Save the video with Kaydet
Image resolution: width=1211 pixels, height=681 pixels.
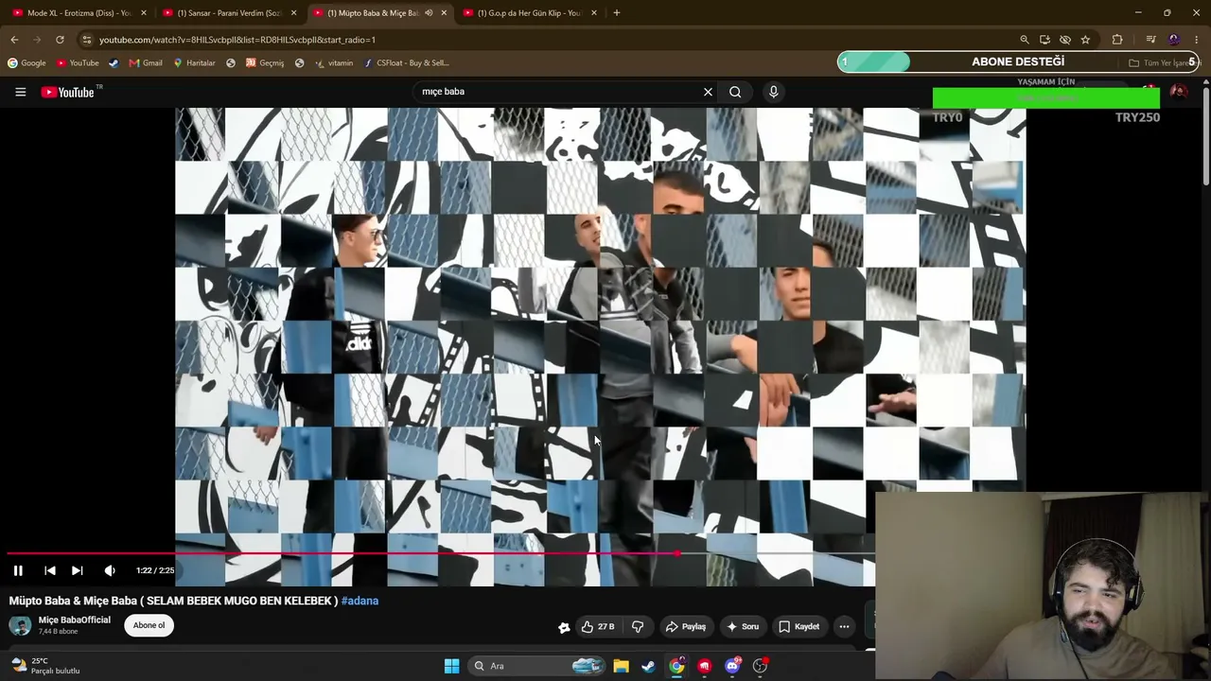pos(799,626)
